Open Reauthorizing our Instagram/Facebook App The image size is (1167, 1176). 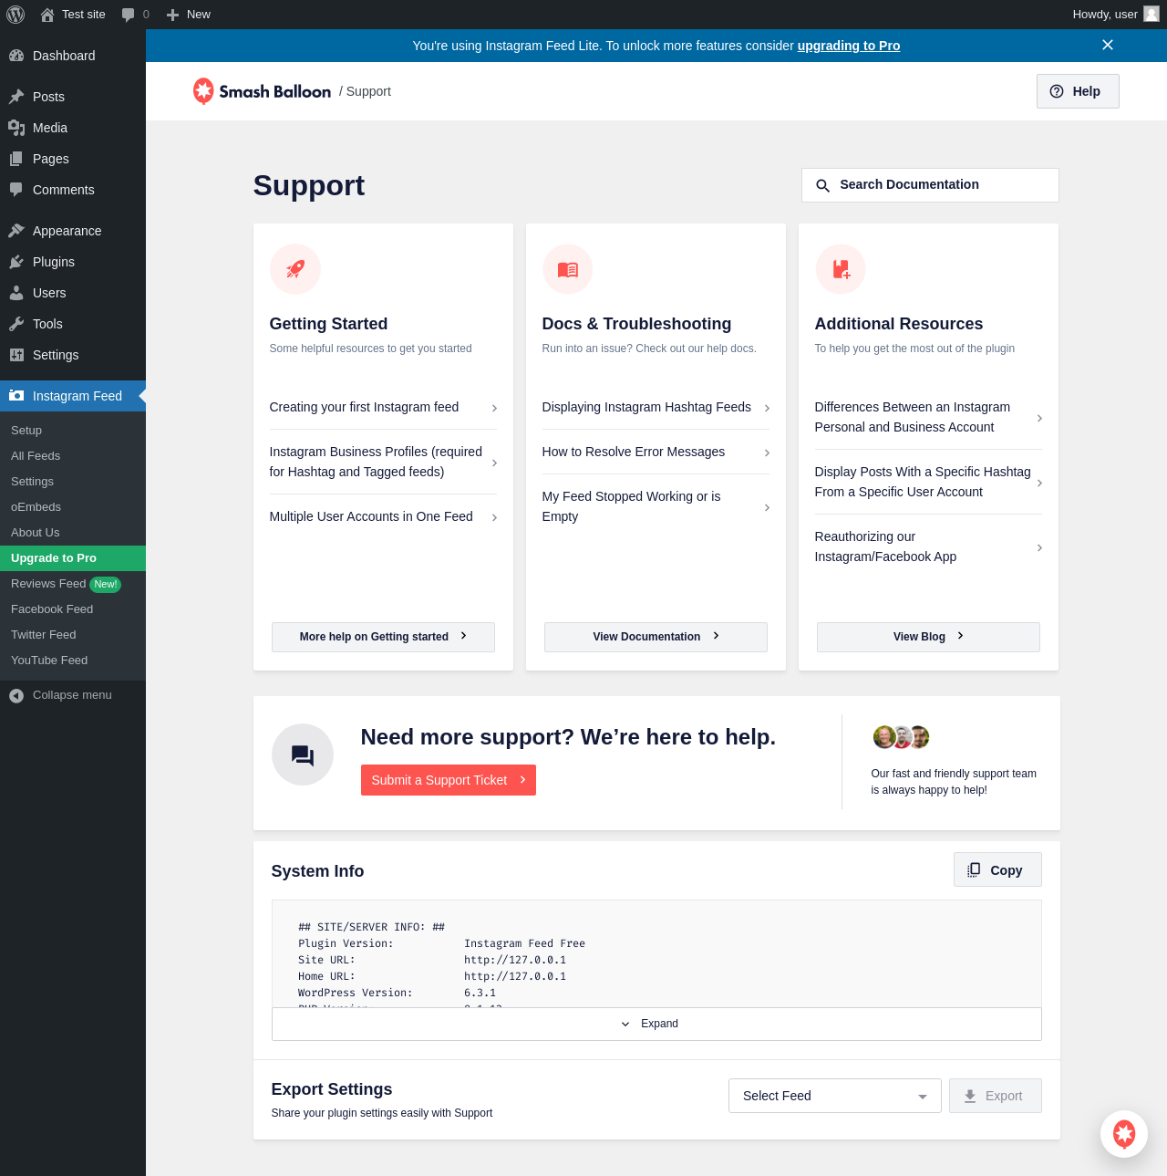928,546
